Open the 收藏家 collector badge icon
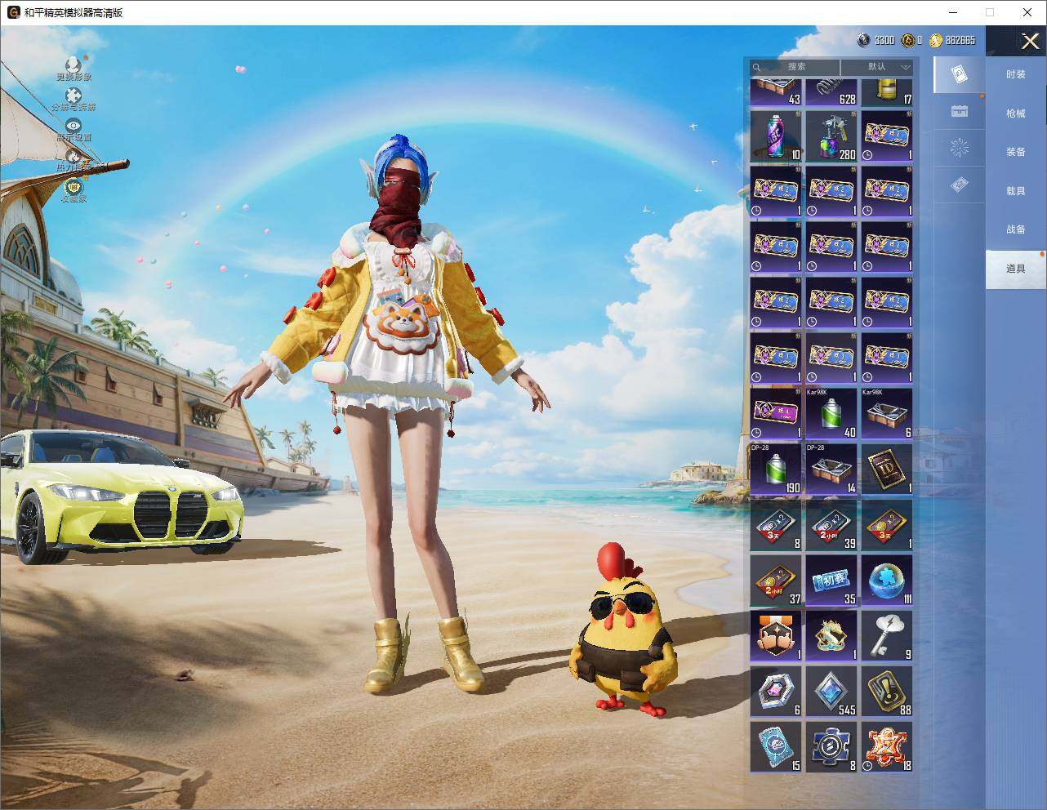This screenshot has width=1047, height=810. click(74, 186)
